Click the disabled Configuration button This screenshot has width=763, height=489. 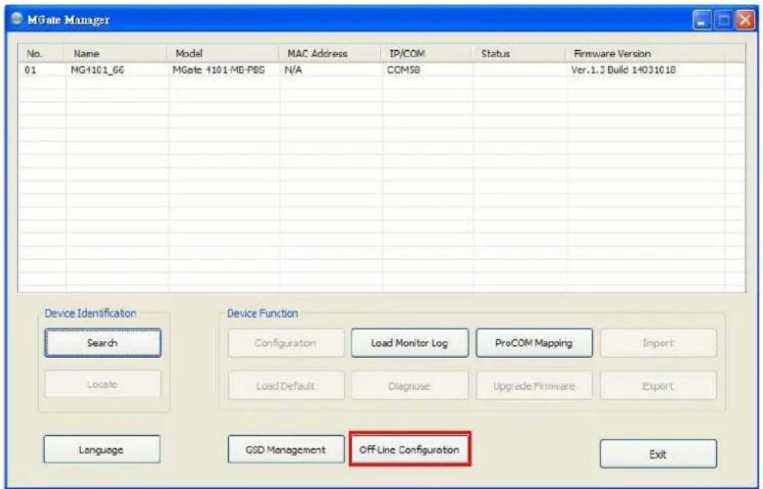286,343
